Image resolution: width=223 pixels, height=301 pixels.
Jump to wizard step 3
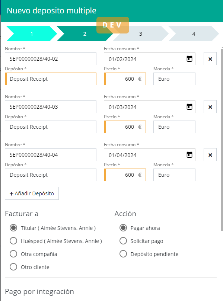(141, 34)
